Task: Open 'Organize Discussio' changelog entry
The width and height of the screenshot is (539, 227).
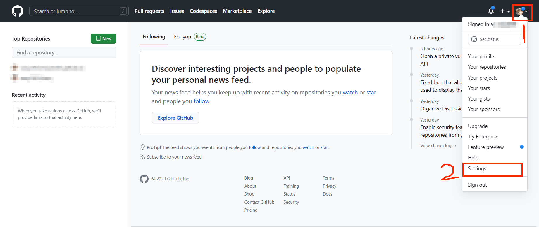Action: pos(441,109)
